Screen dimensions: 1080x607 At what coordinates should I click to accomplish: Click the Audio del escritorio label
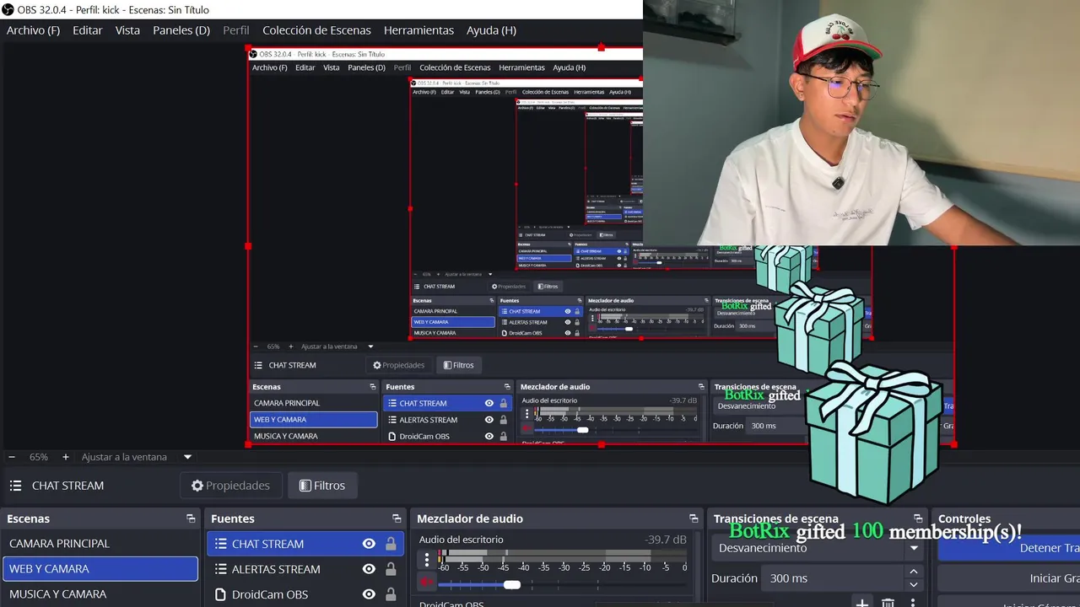point(461,540)
